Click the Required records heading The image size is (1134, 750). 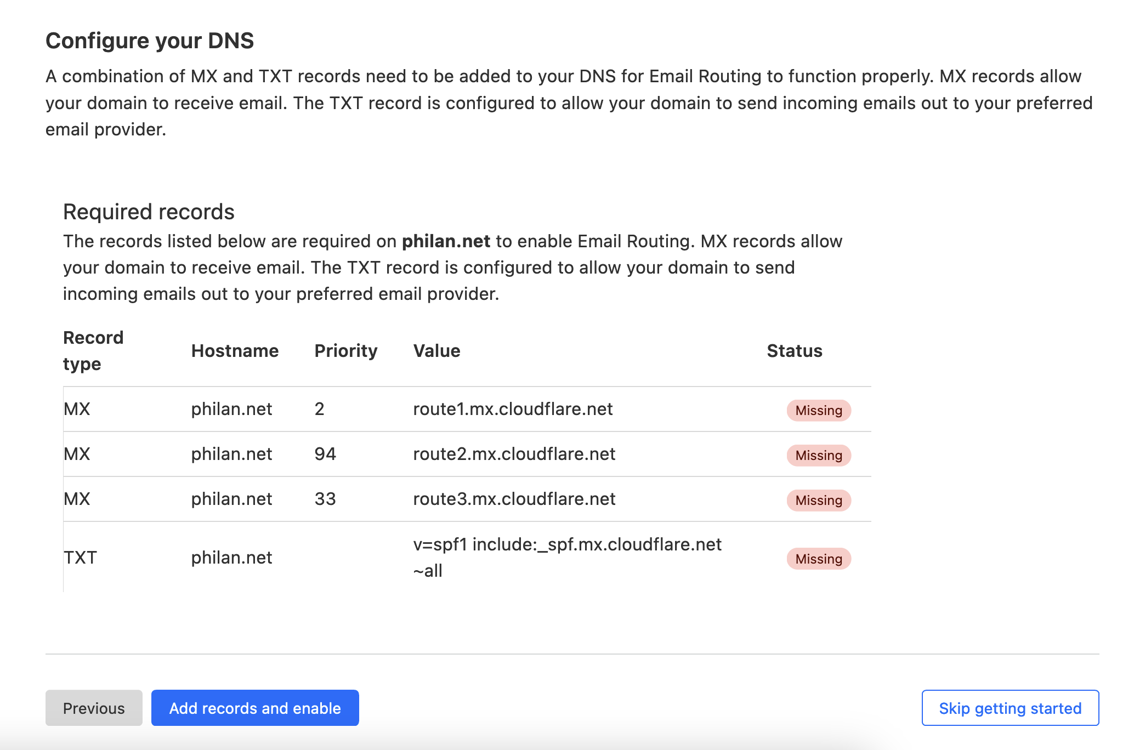point(149,212)
